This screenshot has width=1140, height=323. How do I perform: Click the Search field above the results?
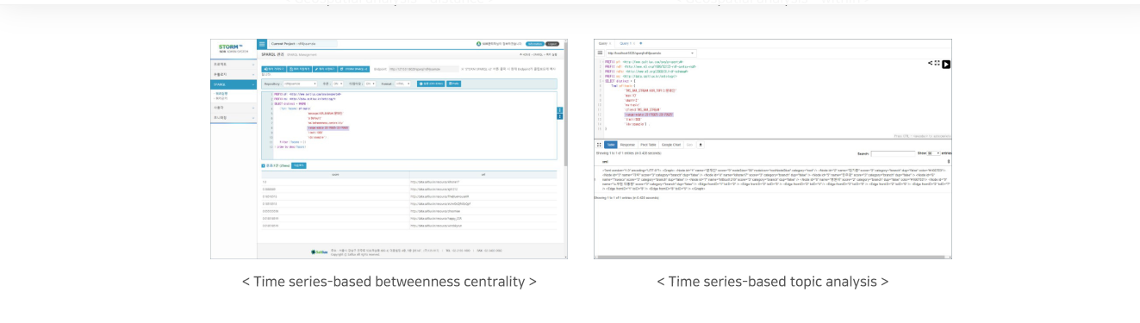[x=893, y=153]
